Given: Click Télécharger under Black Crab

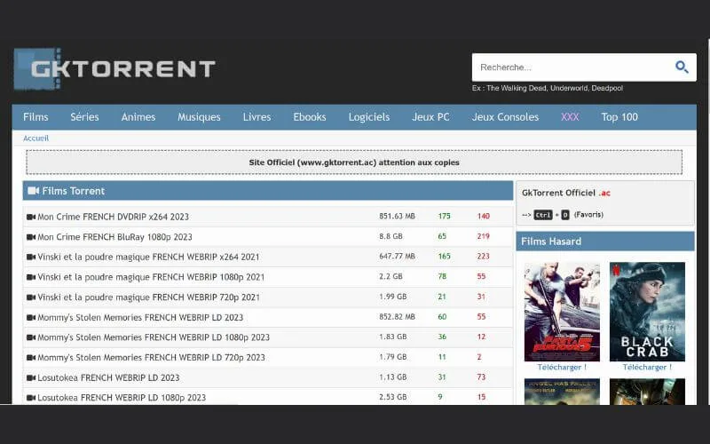Looking at the screenshot, I should coord(647,367).
